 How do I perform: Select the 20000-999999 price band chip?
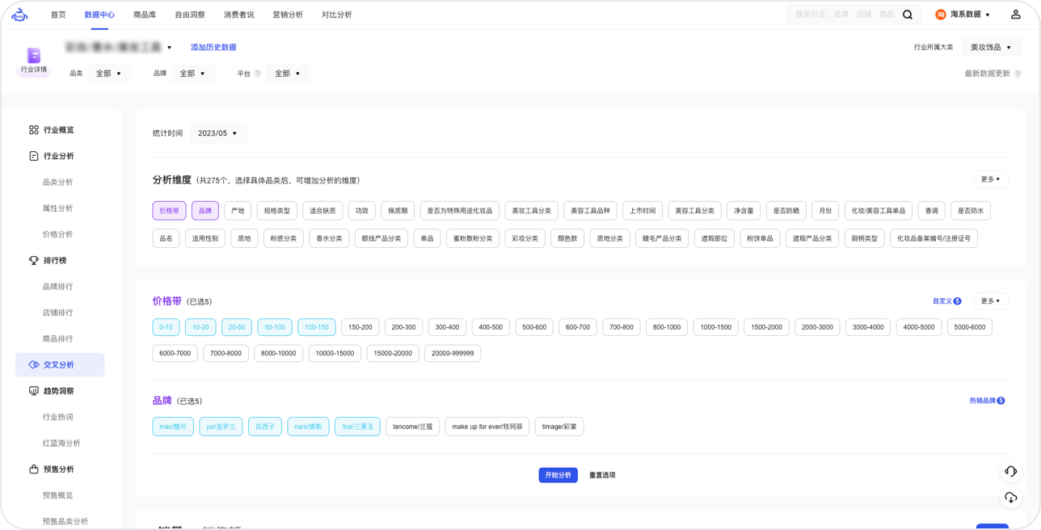[x=453, y=354]
